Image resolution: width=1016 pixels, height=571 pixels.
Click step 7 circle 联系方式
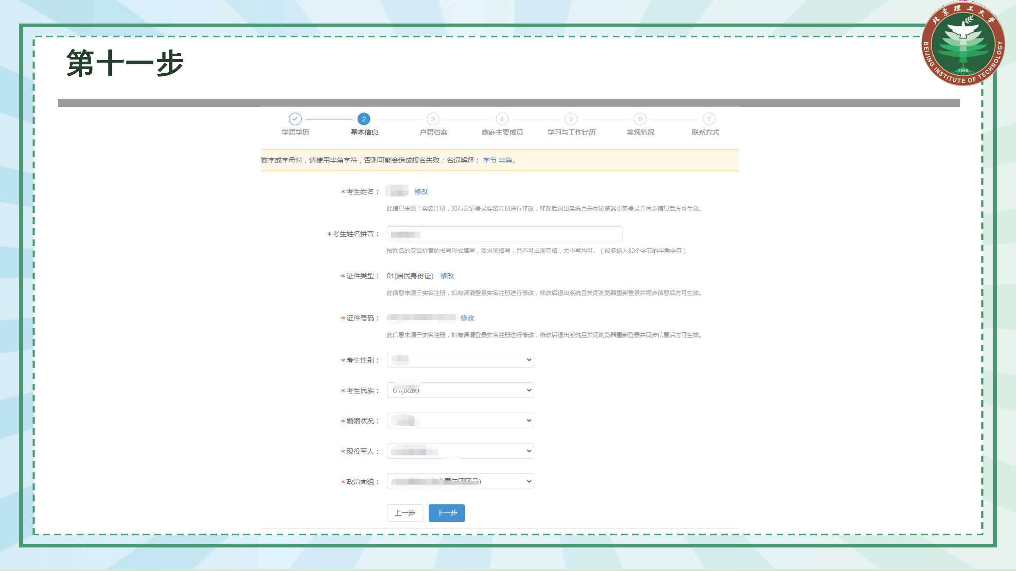coord(709,119)
